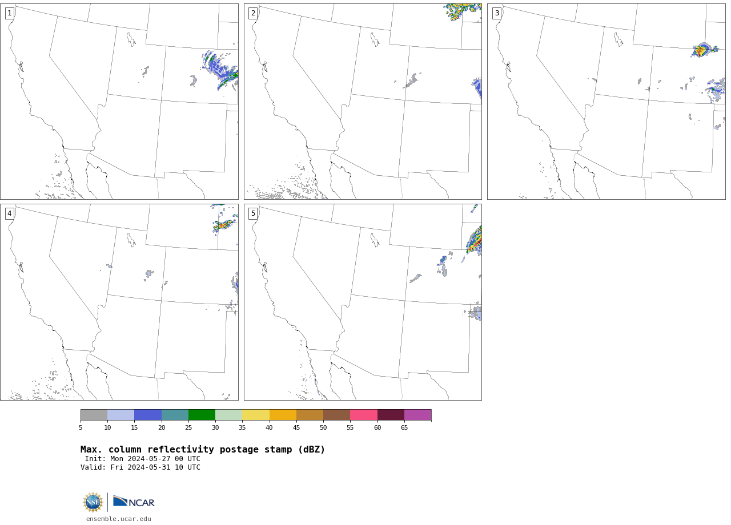731x525 pixels.
Task: Click the 60 tick label on colorbar
Action: tap(377, 427)
